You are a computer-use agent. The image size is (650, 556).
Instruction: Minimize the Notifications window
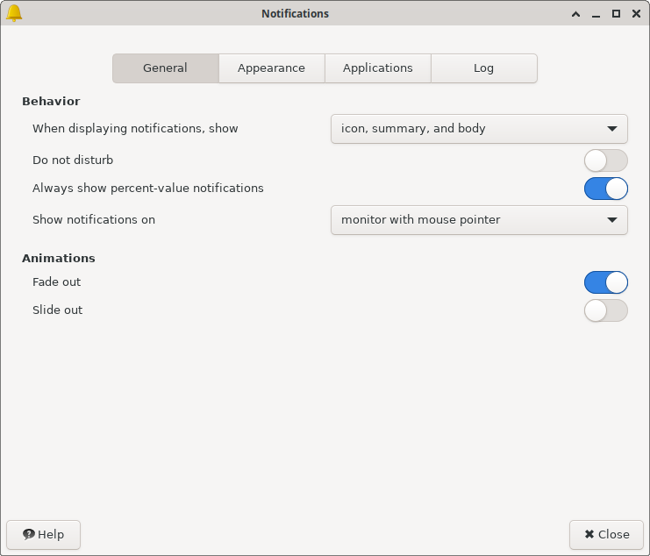596,14
